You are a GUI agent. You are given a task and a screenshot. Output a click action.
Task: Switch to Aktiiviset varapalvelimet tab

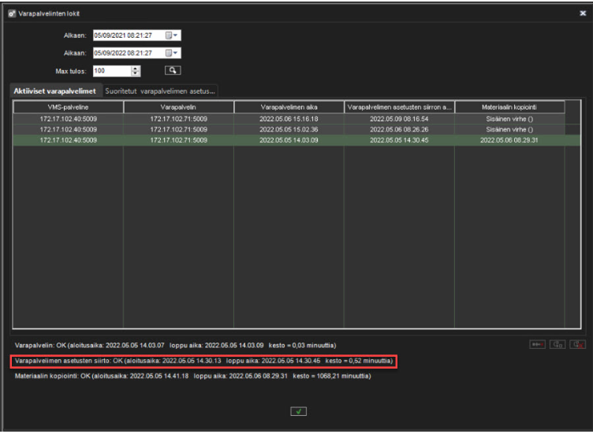pyautogui.click(x=54, y=91)
